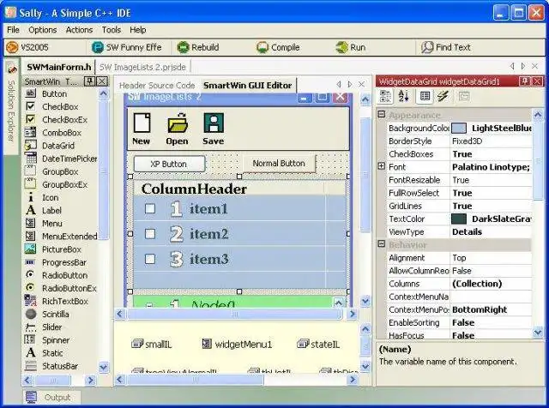Select the Scintilla toolbox widget
The height and width of the screenshot is (408, 549).
[x=55, y=314]
